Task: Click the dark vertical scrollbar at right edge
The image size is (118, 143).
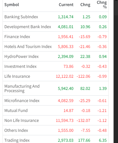Action: coord(116,71)
